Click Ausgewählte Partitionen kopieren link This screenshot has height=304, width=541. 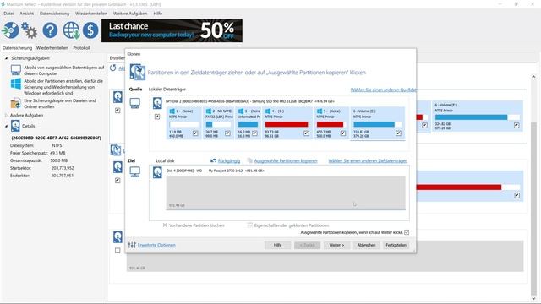(286, 161)
